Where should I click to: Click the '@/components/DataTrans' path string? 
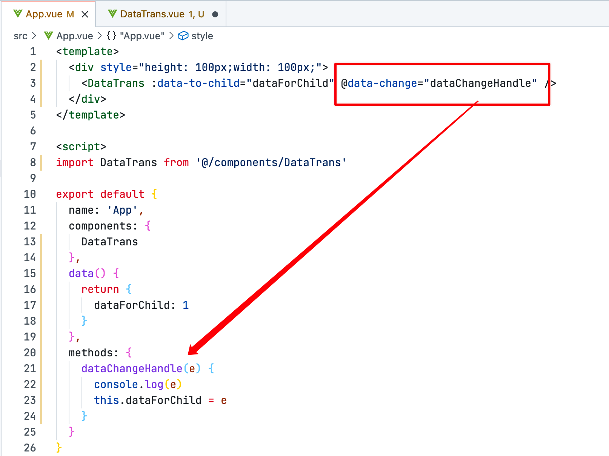[271, 162]
